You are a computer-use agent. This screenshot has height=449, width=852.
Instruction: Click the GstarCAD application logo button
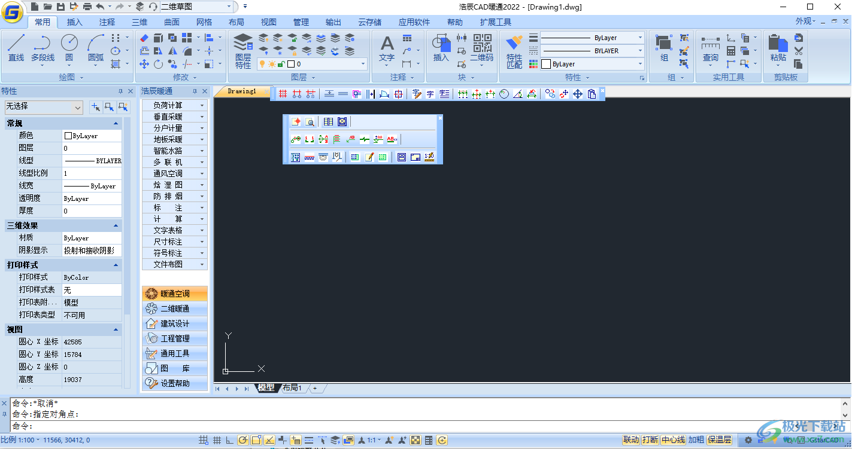[12, 11]
